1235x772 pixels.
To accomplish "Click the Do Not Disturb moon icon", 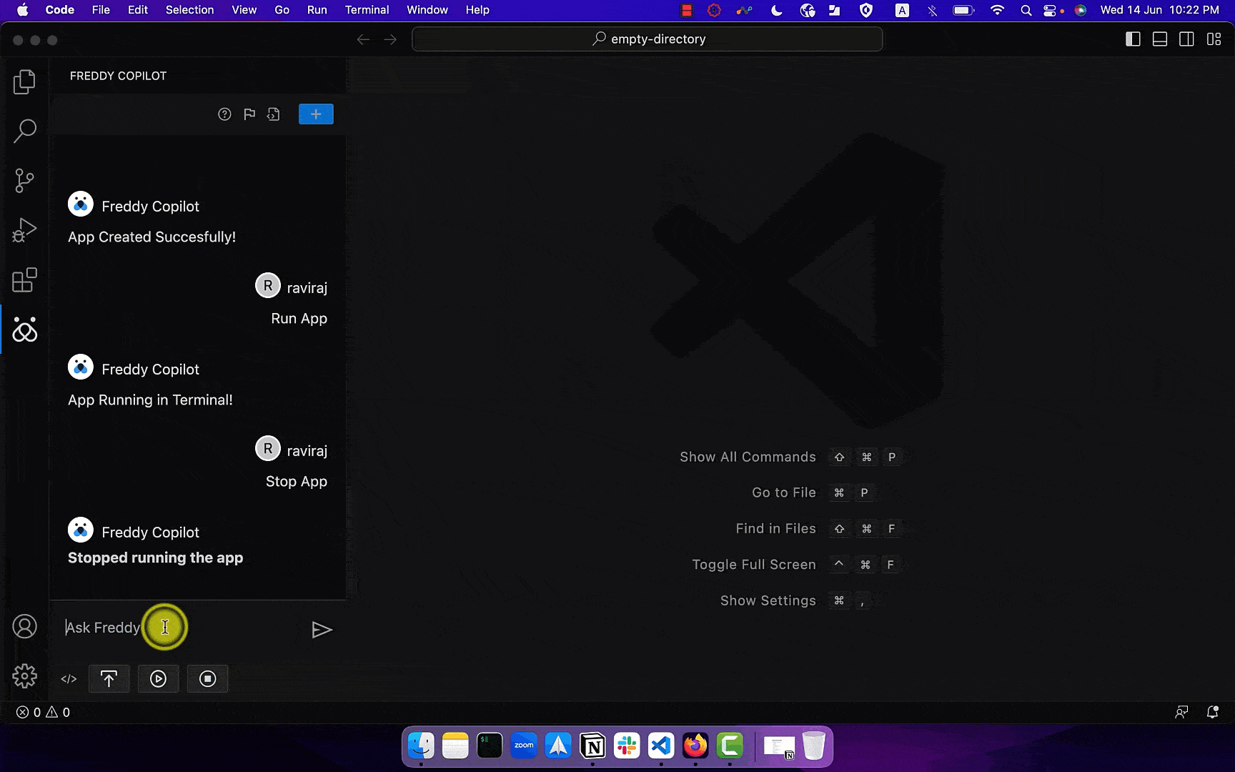I will pos(777,10).
